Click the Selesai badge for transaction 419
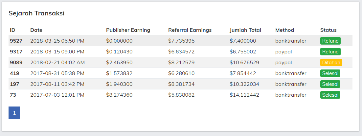This screenshot has height=136, width=362. coord(330,73)
